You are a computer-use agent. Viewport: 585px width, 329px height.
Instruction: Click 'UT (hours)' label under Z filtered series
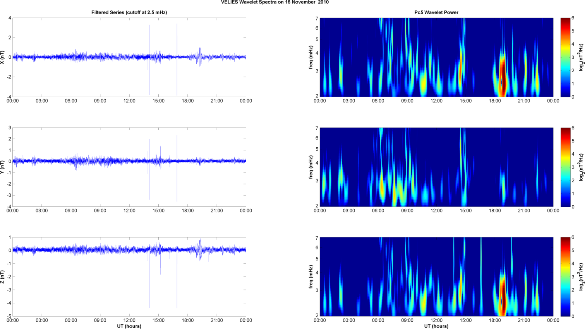click(x=129, y=326)
